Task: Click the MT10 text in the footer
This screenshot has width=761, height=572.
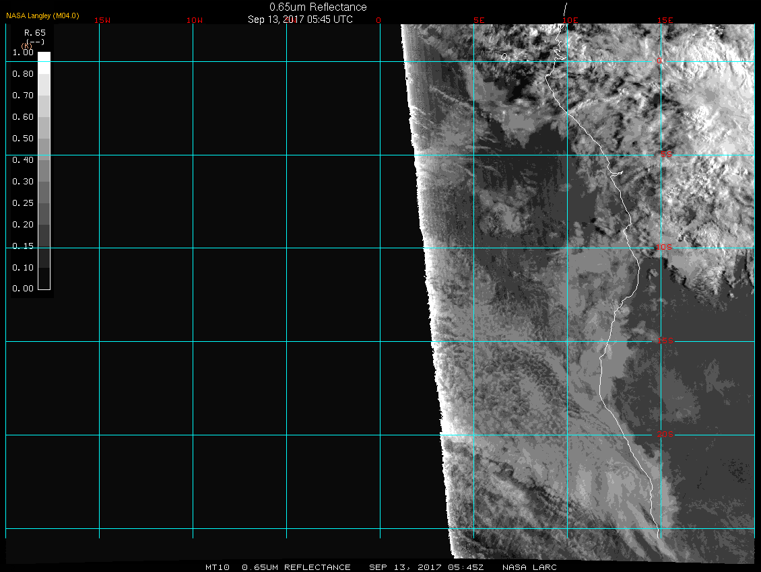Action: pyautogui.click(x=216, y=567)
